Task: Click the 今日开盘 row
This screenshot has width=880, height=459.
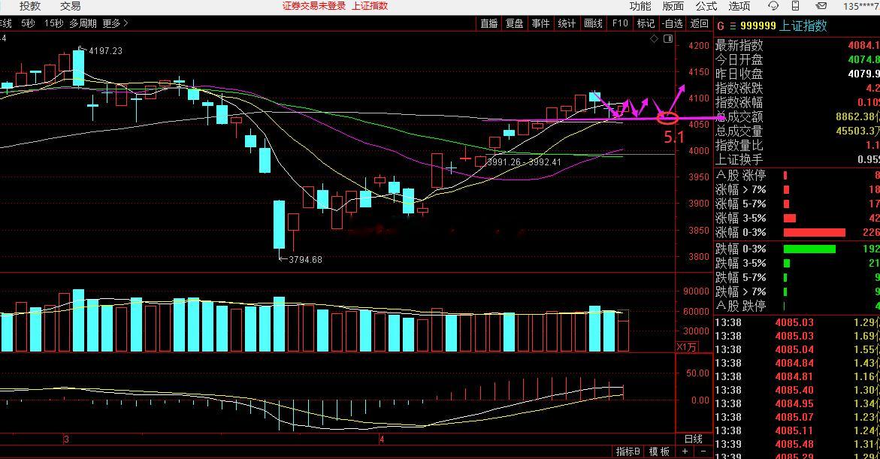Action: tap(797, 59)
